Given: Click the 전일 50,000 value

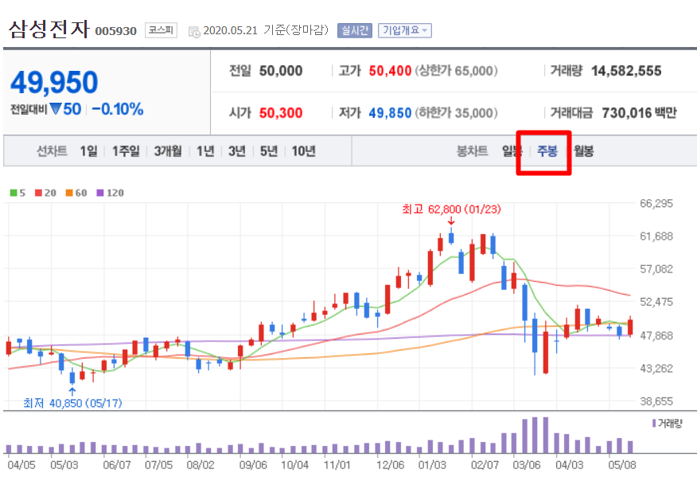Looking at the screenshot, I should pyautogui.click(x=281, y=71).
